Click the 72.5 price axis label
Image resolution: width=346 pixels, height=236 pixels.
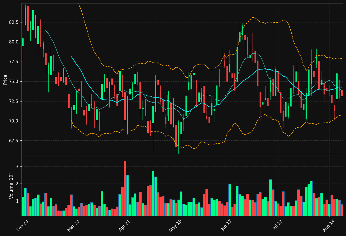pos(14,101)
